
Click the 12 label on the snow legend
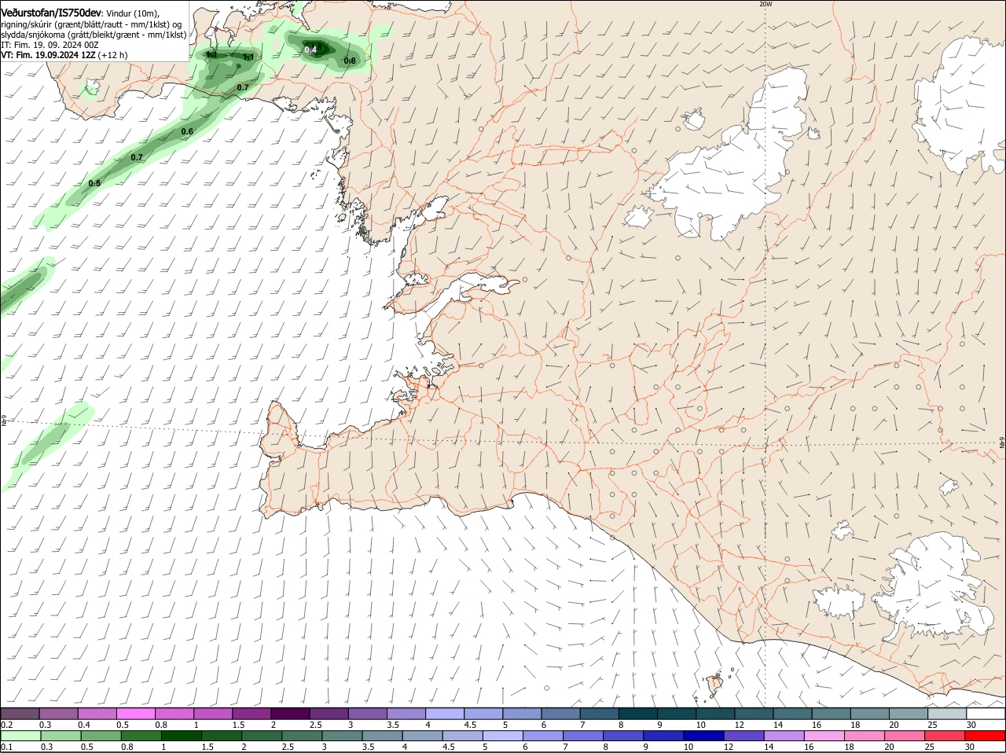coord(739,725)
